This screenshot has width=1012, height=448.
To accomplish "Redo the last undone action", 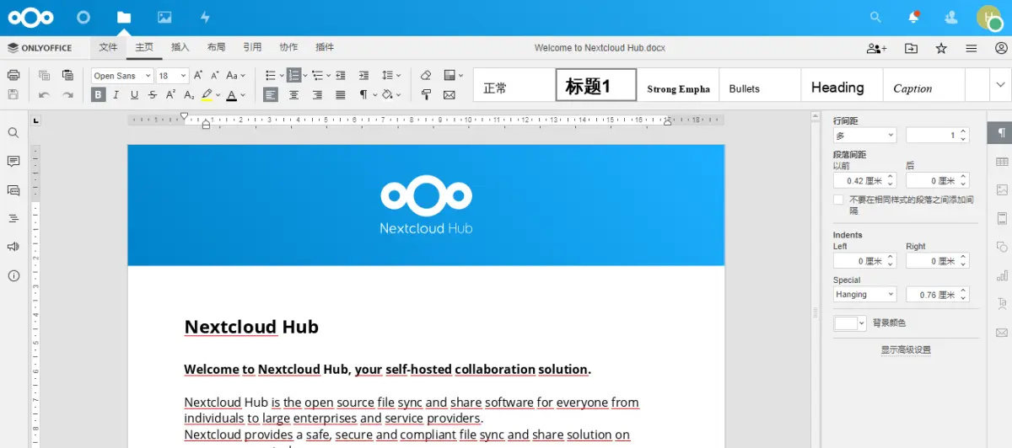I will (x=67, y=95).
